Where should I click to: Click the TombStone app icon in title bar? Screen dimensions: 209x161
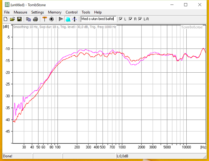[7, 5]
